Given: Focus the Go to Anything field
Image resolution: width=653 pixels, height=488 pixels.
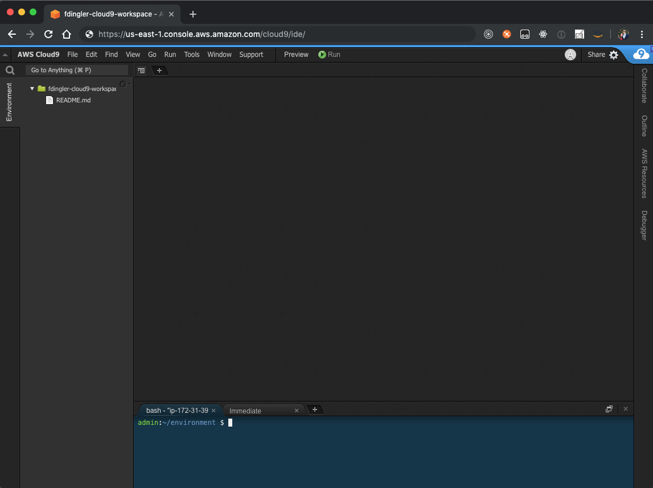Looking at the screenshot, I should [77, 70].
